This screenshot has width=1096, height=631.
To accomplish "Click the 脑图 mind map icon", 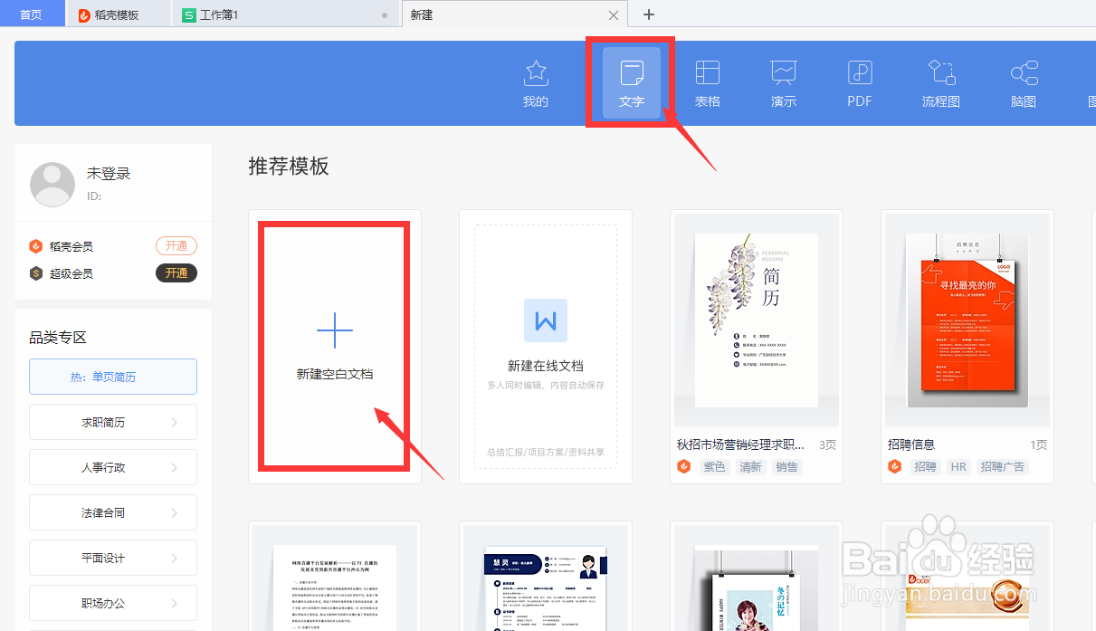I will pos(1023,81).
